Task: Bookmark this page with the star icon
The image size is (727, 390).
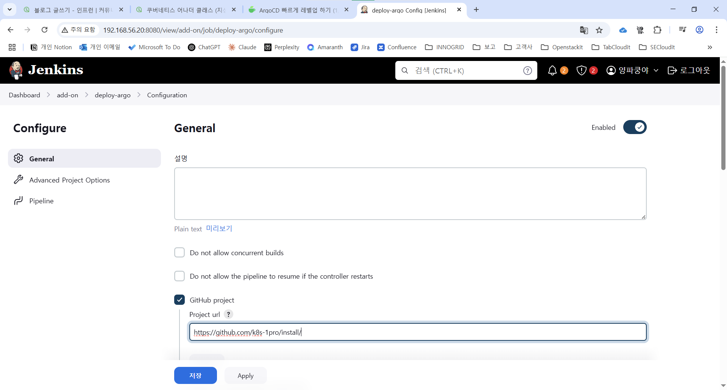Action: coord(599,30)
